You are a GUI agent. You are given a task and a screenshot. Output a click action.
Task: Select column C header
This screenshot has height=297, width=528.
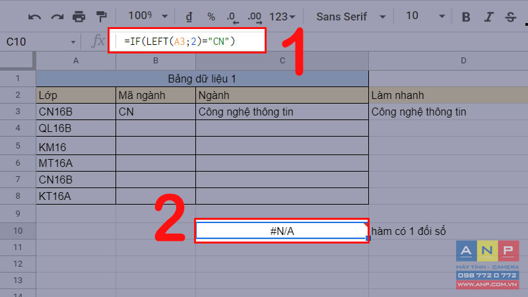pyautogui.click(x=282, y=61)
